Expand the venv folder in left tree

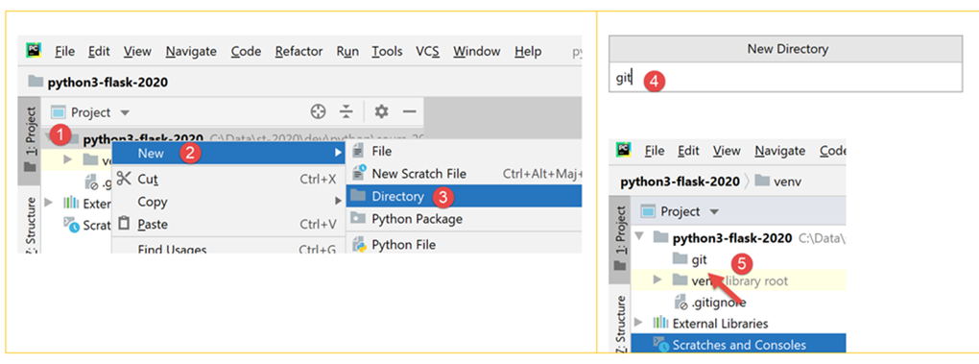68,159
